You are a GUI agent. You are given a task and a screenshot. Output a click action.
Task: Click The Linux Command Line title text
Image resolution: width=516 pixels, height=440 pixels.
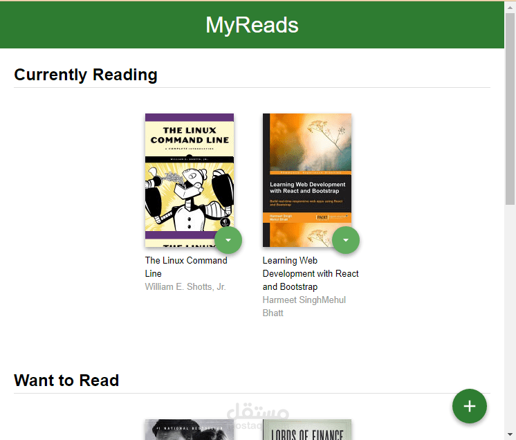pos(186,267)
